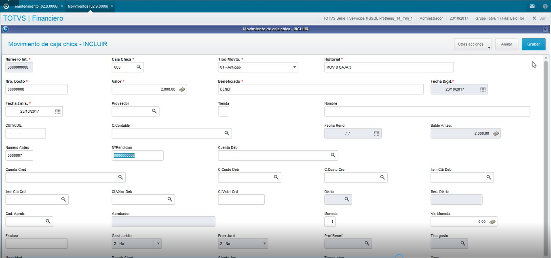Screen dimensions: 551x258
Task: Open the C.Costo Deb lookup magnifier
Action: 276,177
